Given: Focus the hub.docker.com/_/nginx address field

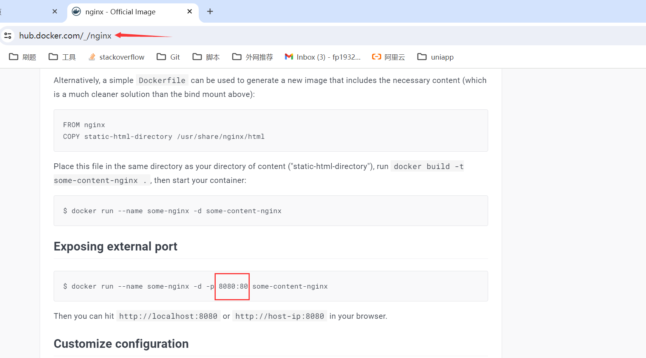Looking at the screenshot, I should coord(65,35).
